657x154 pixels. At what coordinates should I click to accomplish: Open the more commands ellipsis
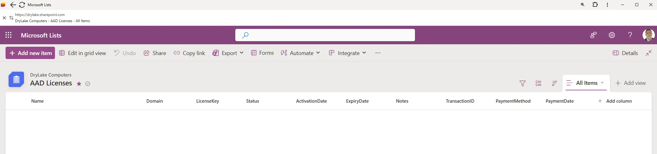378,53
